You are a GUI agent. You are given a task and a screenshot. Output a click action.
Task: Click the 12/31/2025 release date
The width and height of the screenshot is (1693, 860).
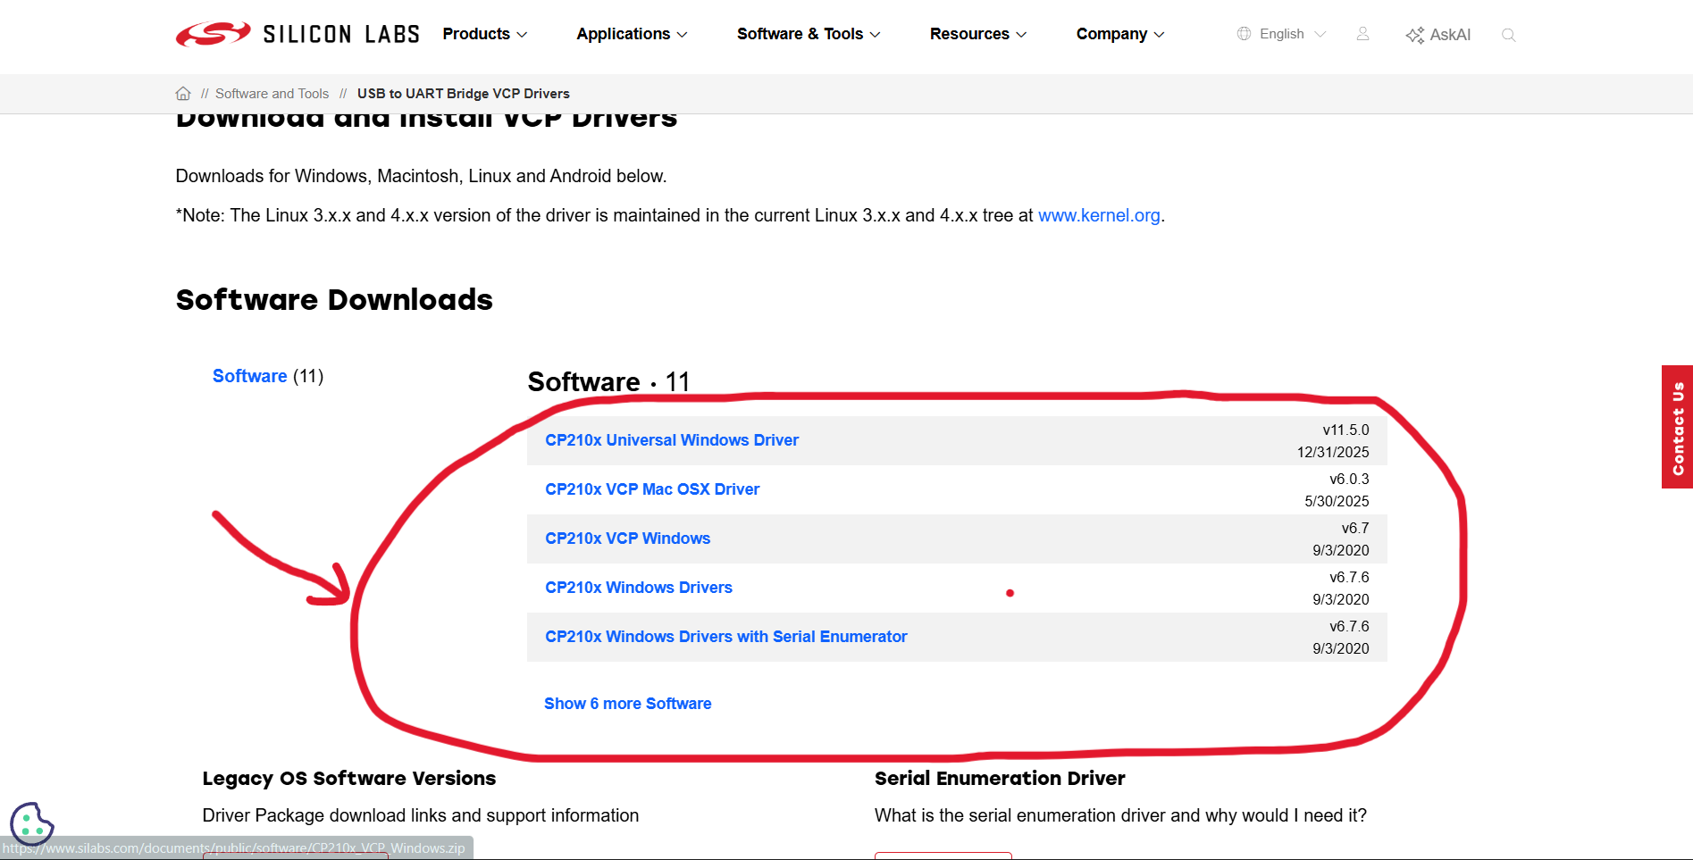click(1333, 453)
